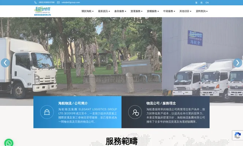Click the 服務理念 paragraph text

point(176,116)
